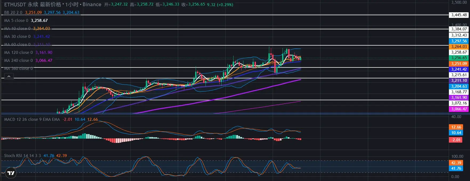This screenshot has width=470, height=181.
Task: Click the 3,072.16 horizontal line price label
Action: 459,103
